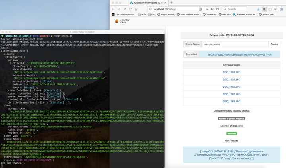The width and height of the screenshot is (286, 168).
Task: Open the WebGL_Wiki bookmark
Action: [267, 14]
